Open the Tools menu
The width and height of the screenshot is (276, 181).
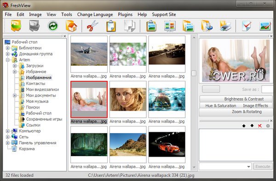tap(67, 14)
